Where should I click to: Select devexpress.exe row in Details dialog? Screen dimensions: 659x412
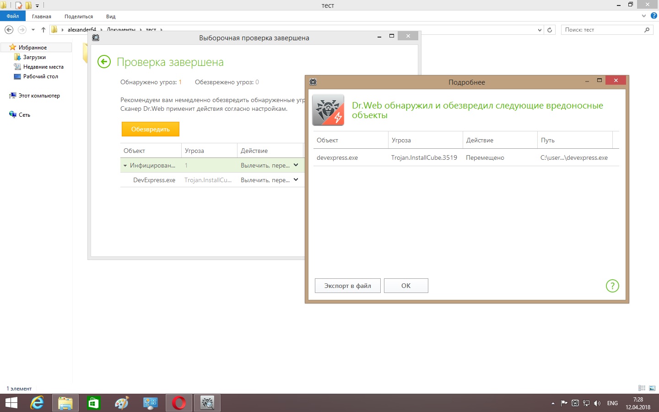click(x=466, y=157)
